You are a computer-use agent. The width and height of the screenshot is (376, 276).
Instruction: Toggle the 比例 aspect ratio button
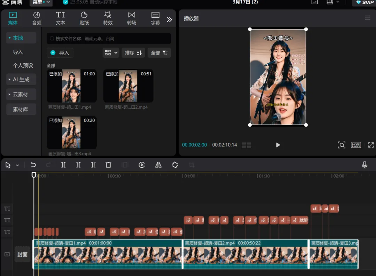click(356, 145)
